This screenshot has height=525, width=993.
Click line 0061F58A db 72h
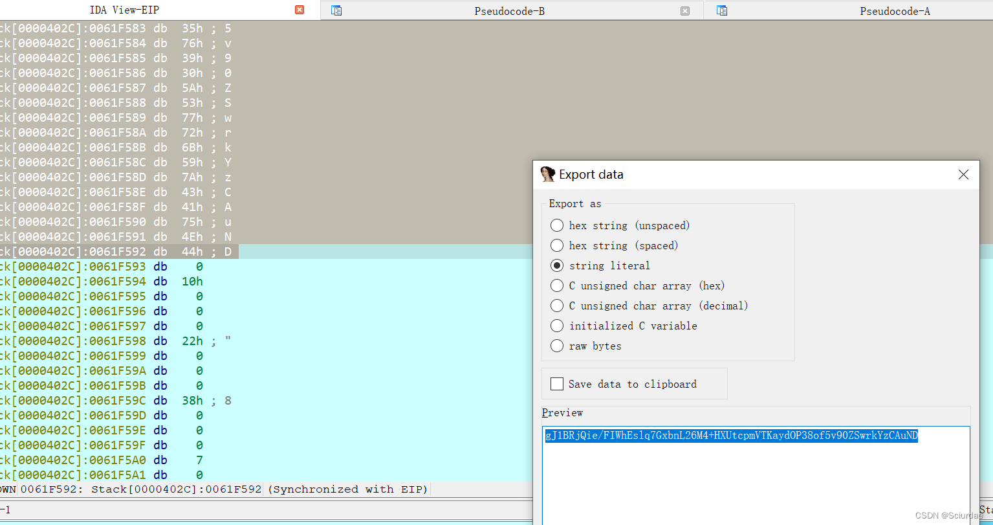click(116, 133)
